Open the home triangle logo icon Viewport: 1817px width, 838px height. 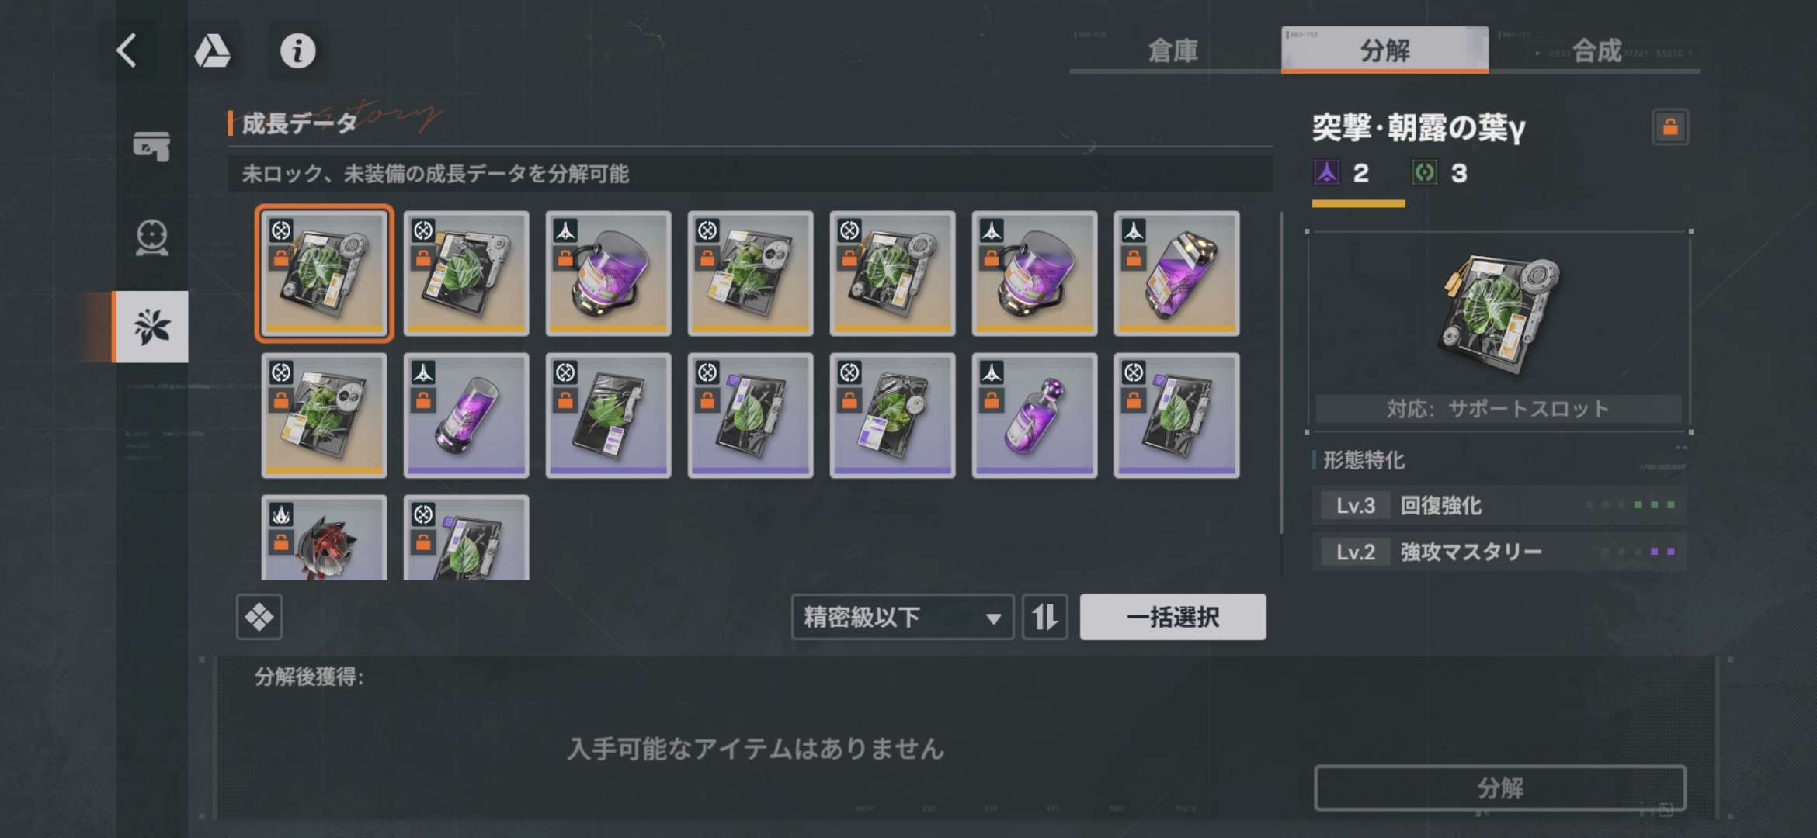212,51
